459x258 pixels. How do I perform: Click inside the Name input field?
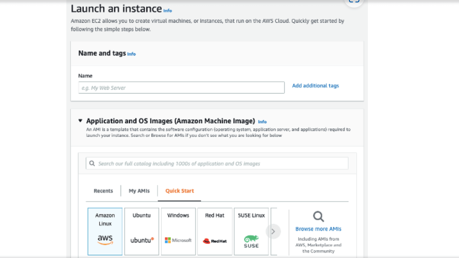coord(182,87)
